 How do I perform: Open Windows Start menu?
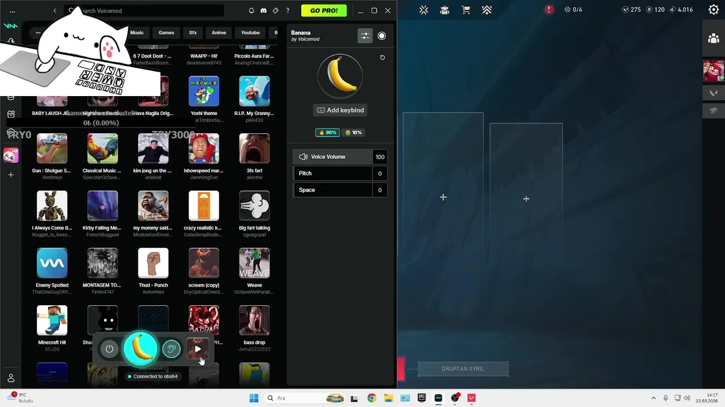point(254,398)
